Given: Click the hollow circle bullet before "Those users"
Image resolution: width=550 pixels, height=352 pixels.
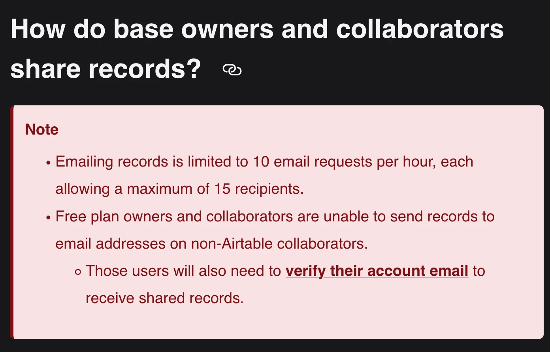Looking at the screenshot, I should point(78,272).
